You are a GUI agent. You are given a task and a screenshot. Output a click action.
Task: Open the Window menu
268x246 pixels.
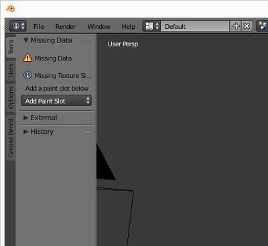pyautogui.click(x=99, y=26)
